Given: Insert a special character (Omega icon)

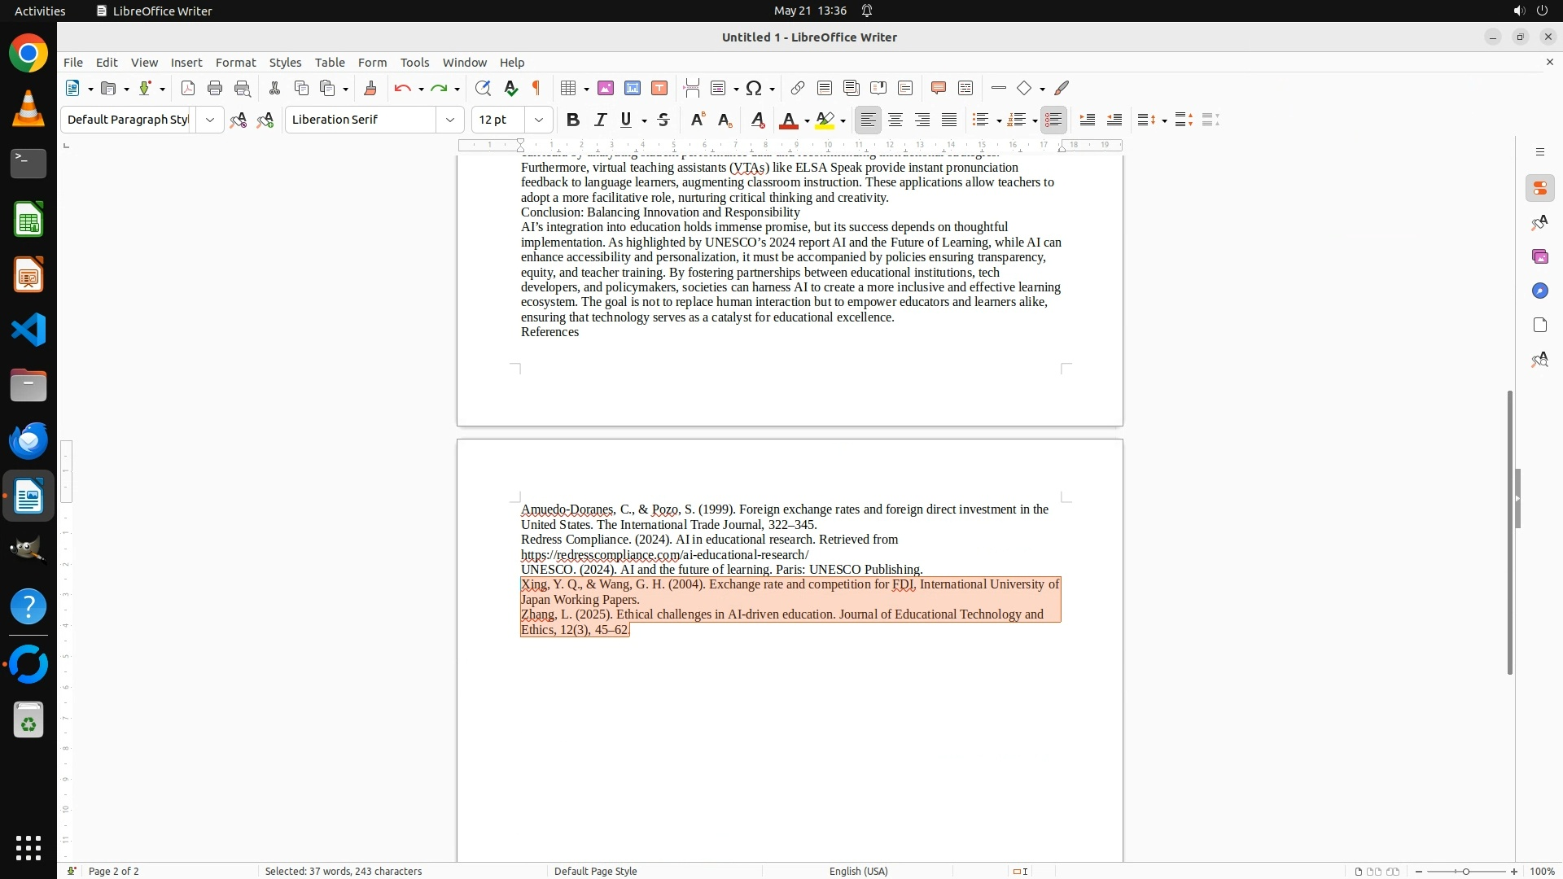Looking at the screenshot, I should coord(754,88).
